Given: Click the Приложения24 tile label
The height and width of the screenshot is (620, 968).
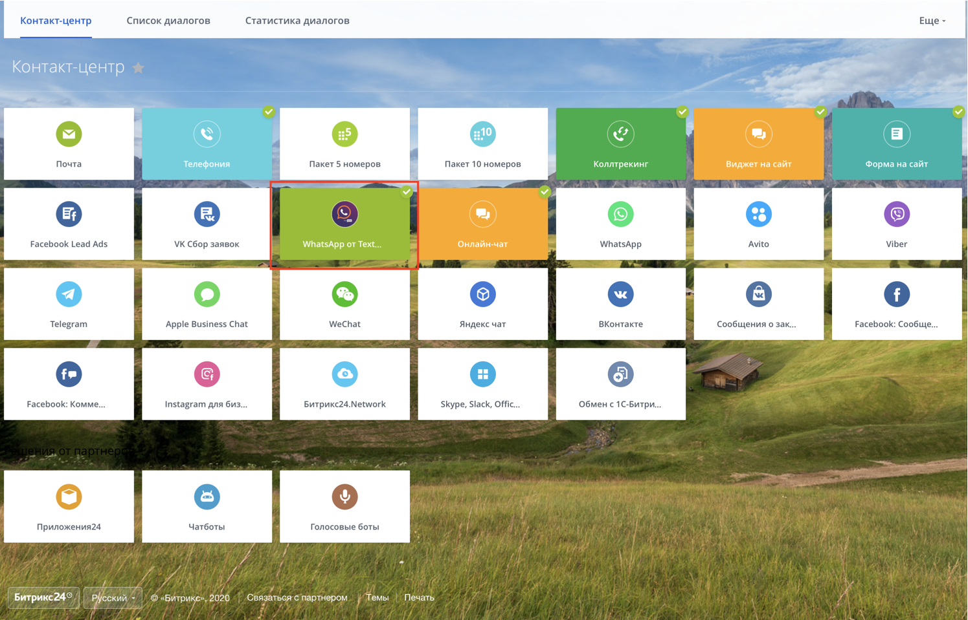Looking at the screenshot, I should [69, 527].
